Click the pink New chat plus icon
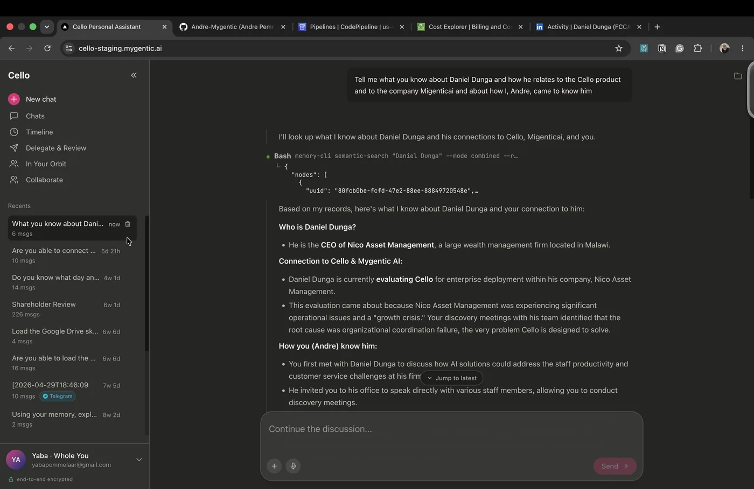This screenshot has height=489, width=754. (14, 99)
